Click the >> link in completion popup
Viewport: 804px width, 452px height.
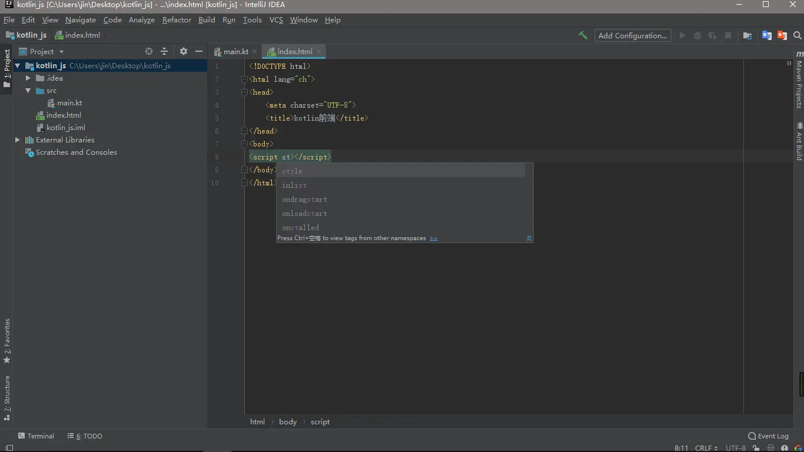[434, 238]
